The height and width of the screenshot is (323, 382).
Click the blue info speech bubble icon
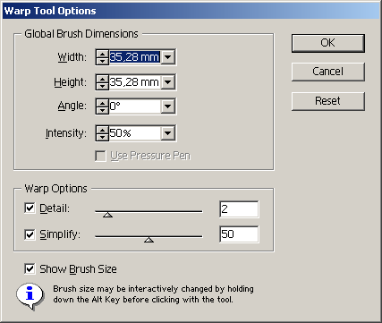30,296
